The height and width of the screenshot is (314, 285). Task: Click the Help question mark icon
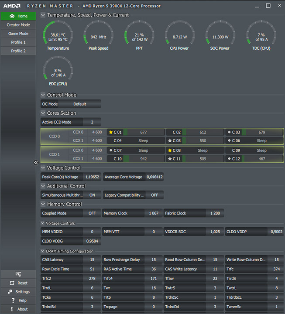(13, 300)
